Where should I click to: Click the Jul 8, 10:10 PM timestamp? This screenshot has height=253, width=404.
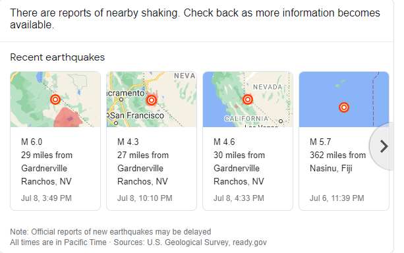[x=145, y=198]
